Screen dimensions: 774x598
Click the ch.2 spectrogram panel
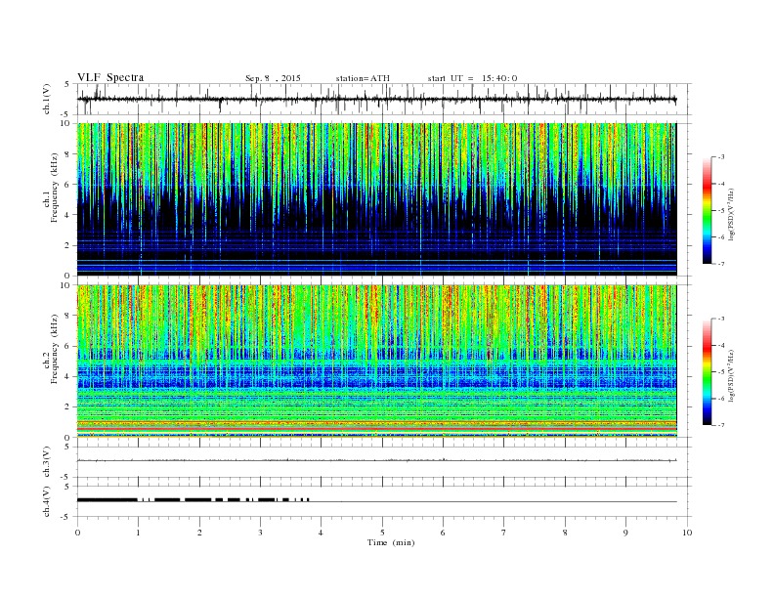(x=377, y=361)
